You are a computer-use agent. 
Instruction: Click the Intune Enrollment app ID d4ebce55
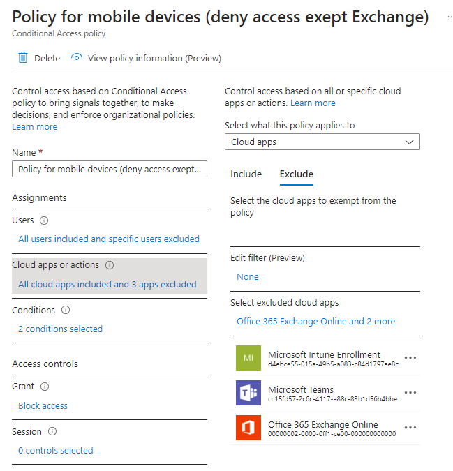pos(333,364)
